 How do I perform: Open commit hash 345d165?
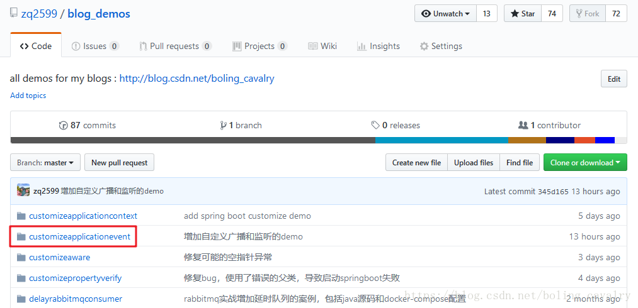pos(554,191)
